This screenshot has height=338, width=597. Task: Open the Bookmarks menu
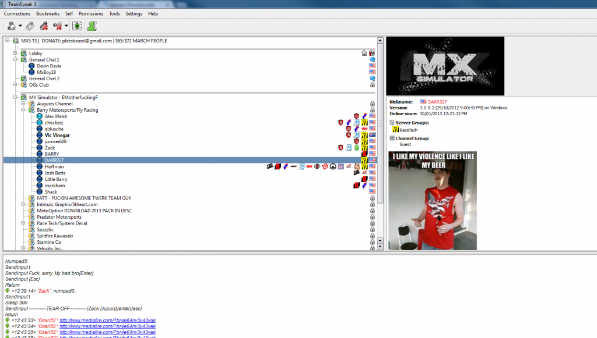(x=48, y=14)
